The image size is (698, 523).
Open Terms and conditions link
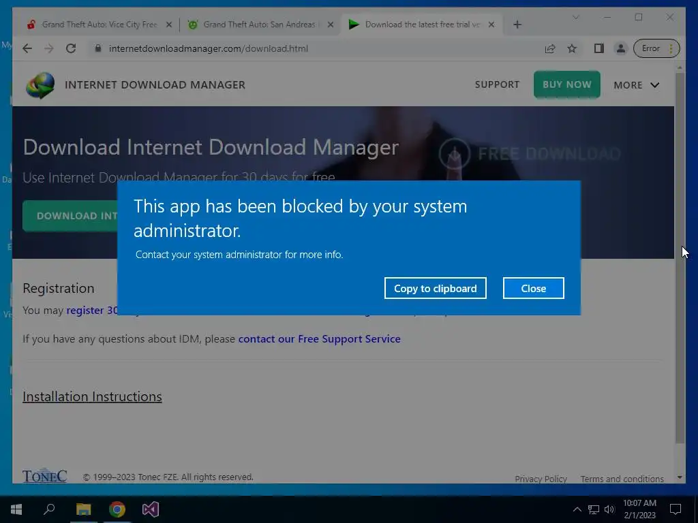pos(622,479)
